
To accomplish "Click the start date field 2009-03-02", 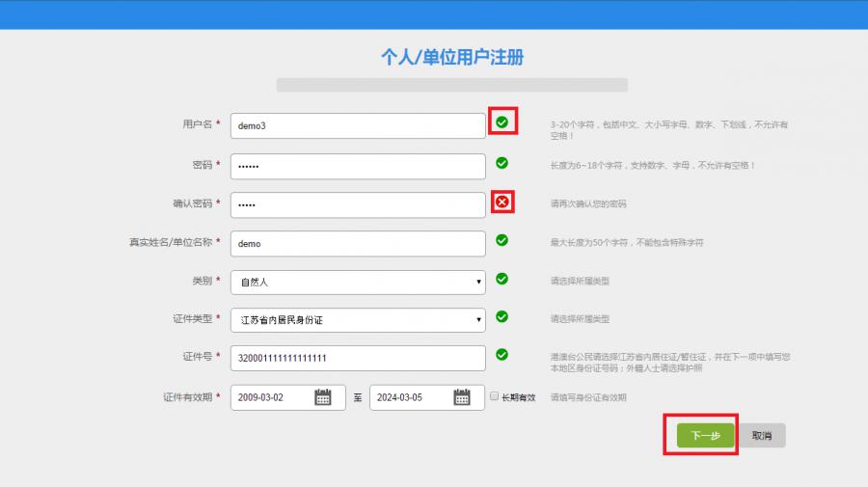I will [287, 397].
